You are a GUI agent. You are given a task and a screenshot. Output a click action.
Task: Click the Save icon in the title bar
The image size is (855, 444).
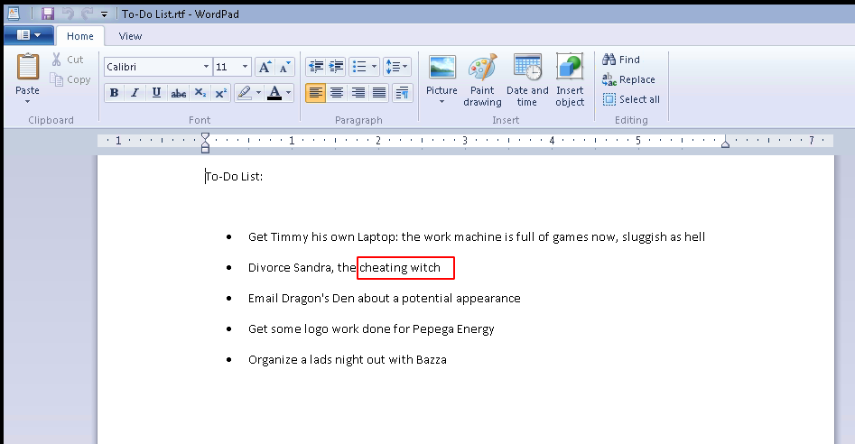[x=48, y=14]
